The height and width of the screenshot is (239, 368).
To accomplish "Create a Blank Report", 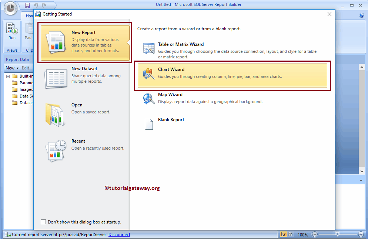I will (172, 119).
